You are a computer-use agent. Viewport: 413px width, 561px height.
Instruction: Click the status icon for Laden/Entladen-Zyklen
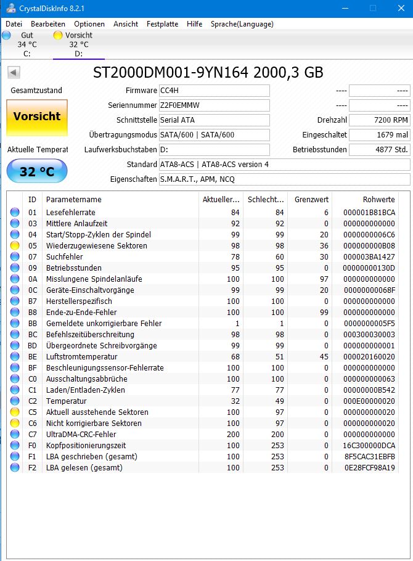coord(15,390)
